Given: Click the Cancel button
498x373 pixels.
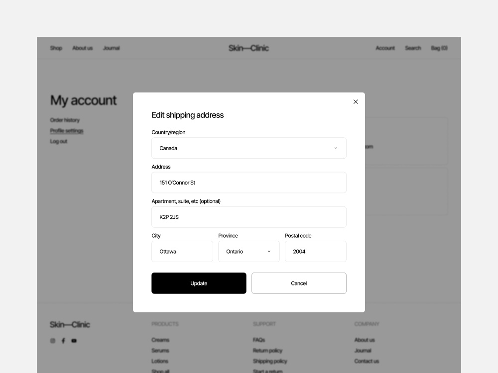Looking at the screenshot, I should coord(299,283).
